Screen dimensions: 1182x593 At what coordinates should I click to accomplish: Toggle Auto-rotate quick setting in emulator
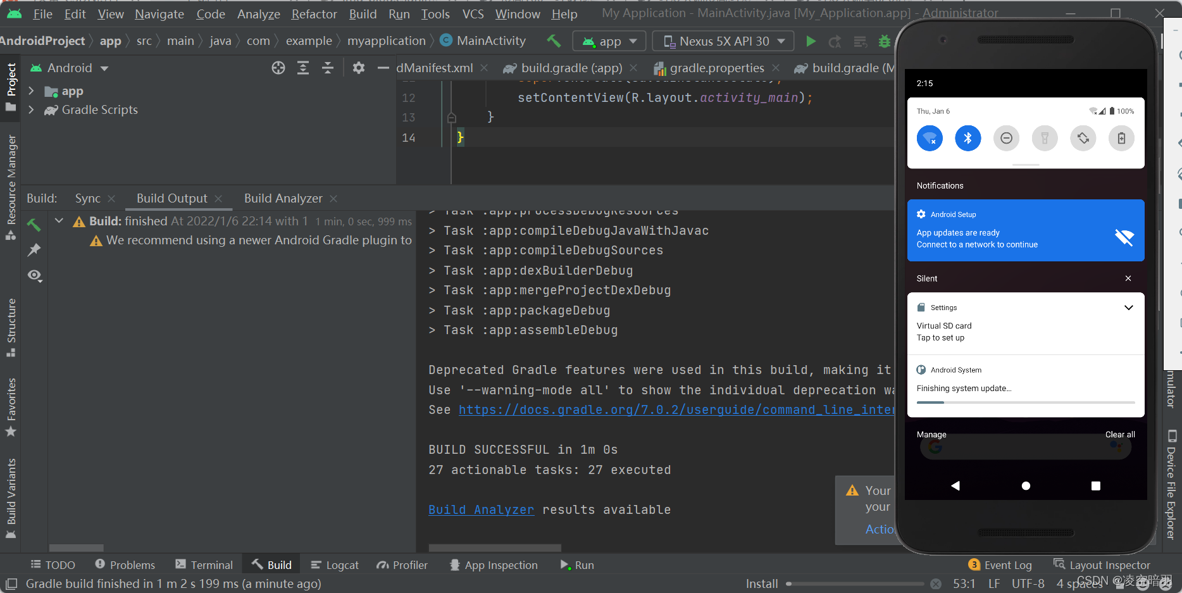1083,138
